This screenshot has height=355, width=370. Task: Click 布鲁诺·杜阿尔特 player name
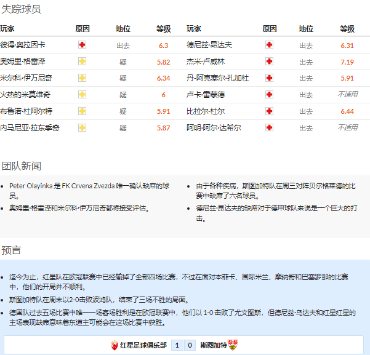[26, 111]
